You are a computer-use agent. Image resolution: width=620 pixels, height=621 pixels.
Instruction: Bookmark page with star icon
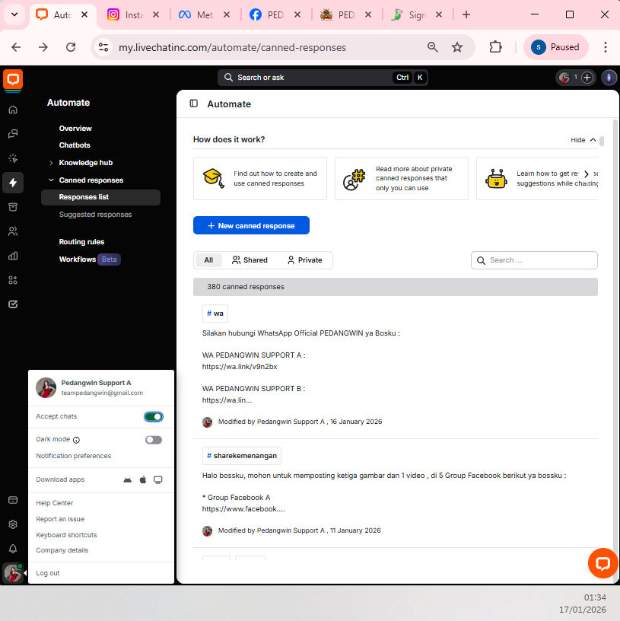tap(457, 47)
